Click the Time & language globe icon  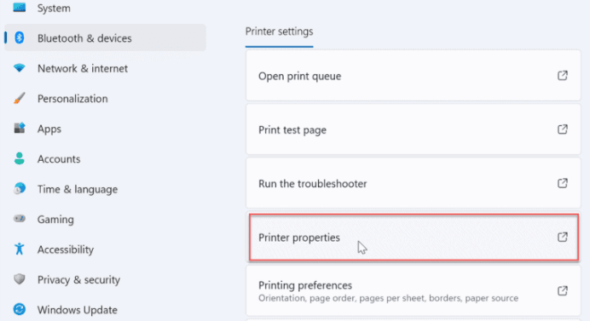tap(20, 188)
